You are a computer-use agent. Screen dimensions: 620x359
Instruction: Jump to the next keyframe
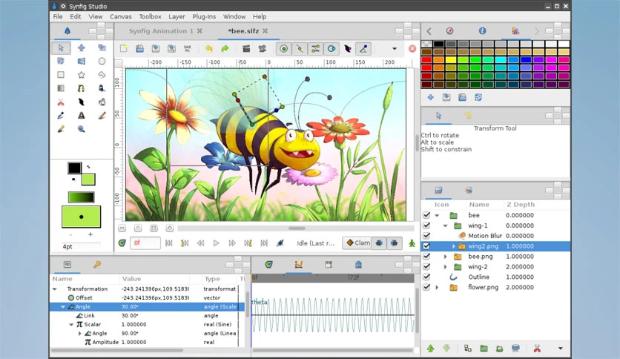(x=248, y=243)
